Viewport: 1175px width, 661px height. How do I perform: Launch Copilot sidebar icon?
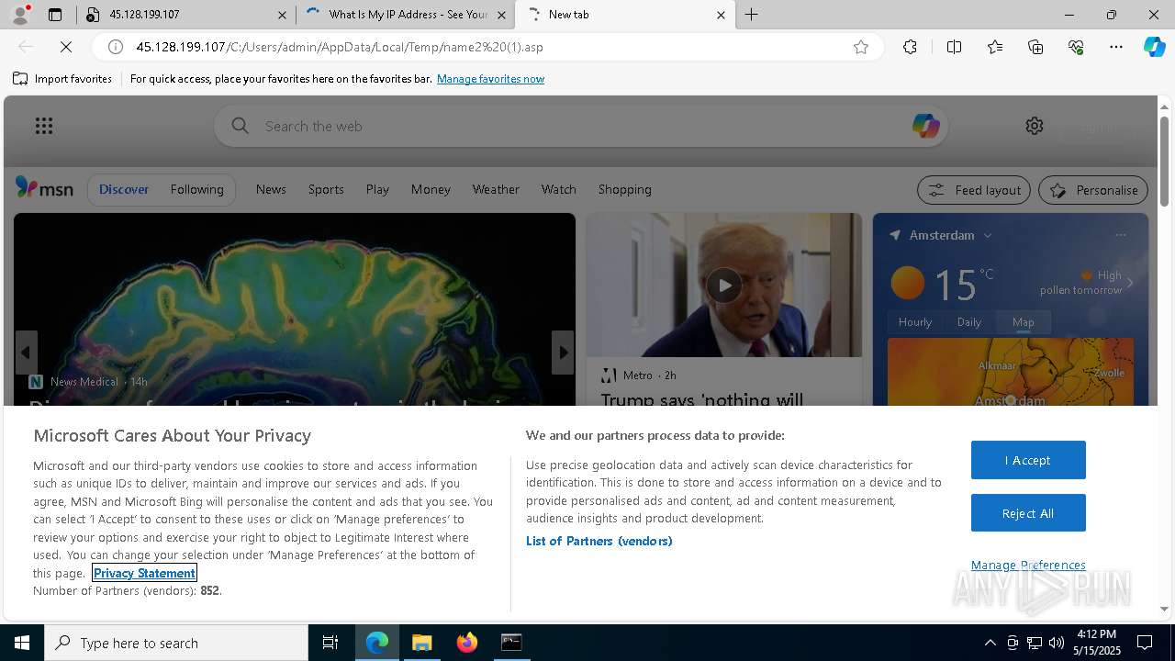[x=1154, y=47]
